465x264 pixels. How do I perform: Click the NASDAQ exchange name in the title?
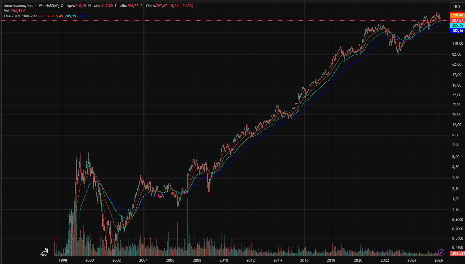pos(52,6)
